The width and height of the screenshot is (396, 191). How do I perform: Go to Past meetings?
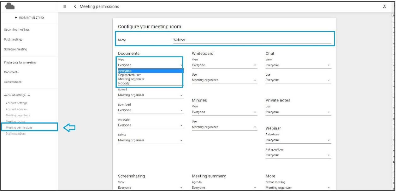click(x=13, y=39)
